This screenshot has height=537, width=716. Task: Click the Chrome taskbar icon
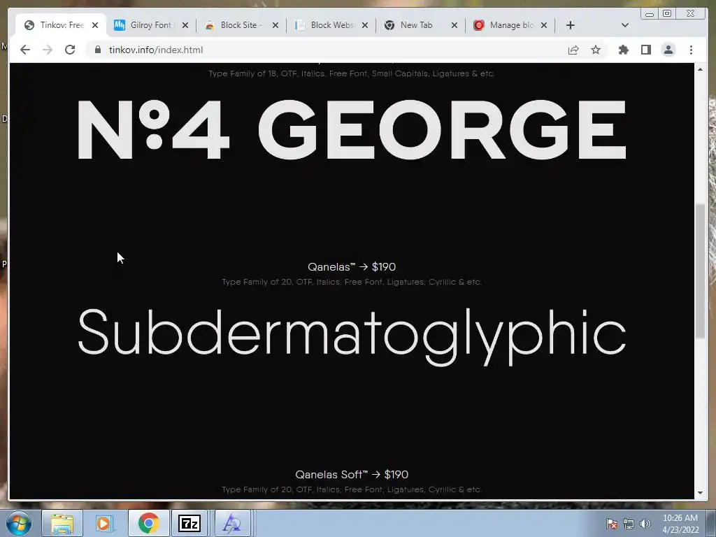tap(148, 523)
